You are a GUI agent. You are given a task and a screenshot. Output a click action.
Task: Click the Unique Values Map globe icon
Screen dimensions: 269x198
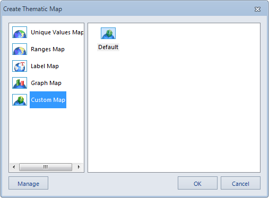tap(20, 32)
